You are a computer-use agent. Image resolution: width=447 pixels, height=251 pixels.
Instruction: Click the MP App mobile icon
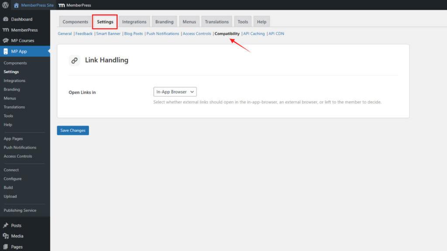point(6,51)
